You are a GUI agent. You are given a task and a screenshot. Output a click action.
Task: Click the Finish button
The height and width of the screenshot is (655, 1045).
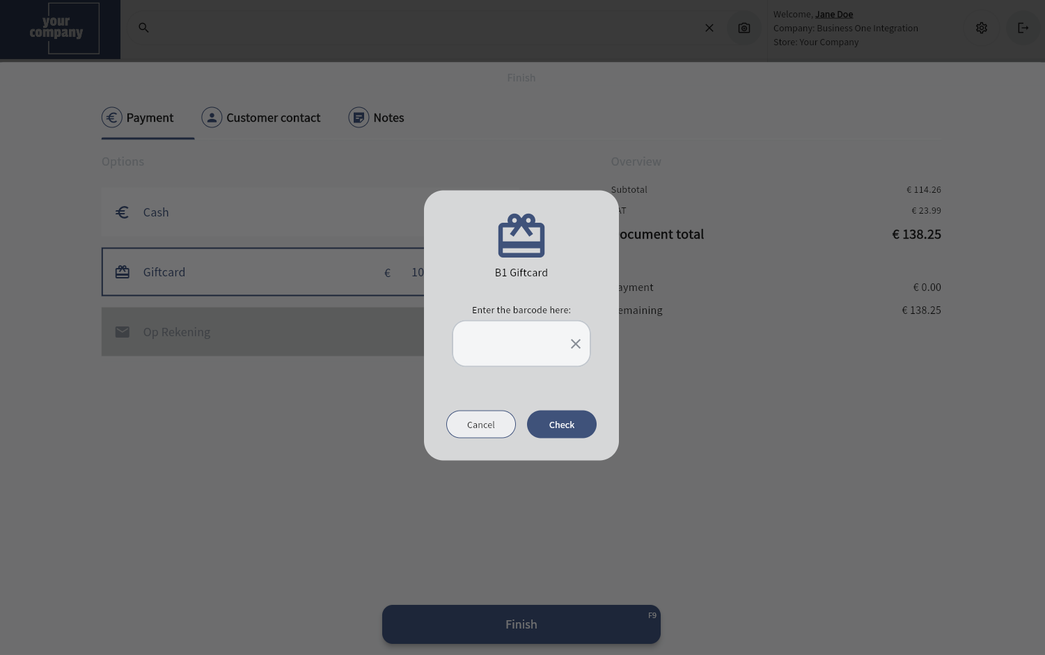(521, 624)
